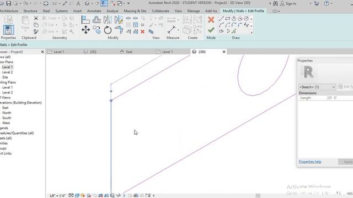Image resolution: width=353 pixels, height=198 pixels.
Task: Open the Annotate ribbon tab
Action: point(94,11)
